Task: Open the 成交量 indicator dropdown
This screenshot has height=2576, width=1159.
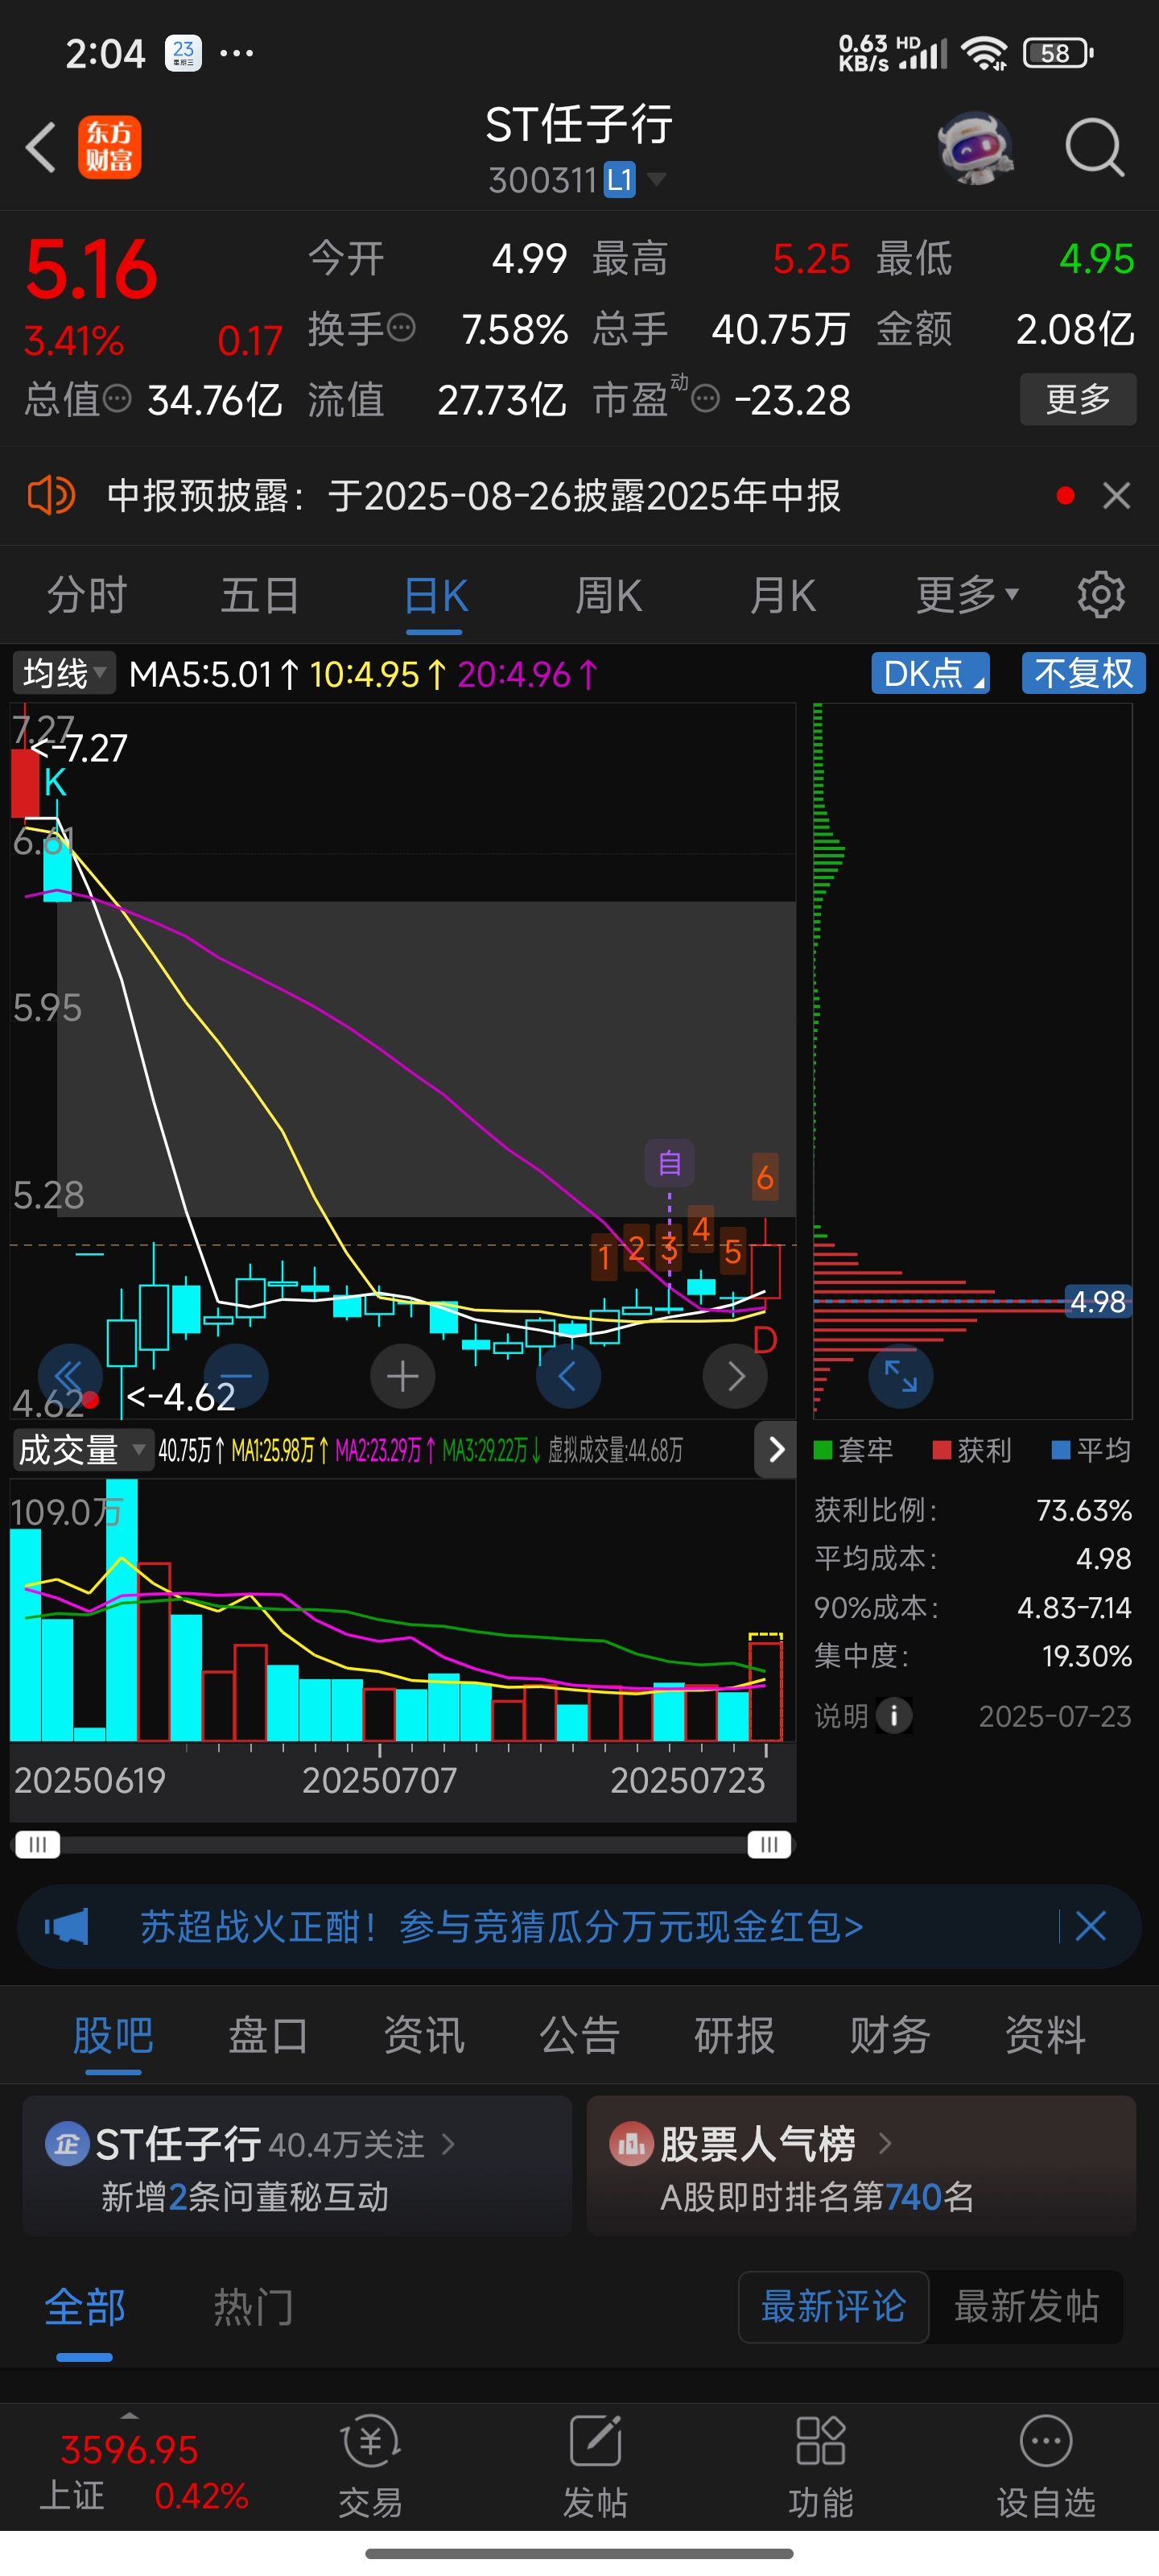Action: coord(82,1450)
